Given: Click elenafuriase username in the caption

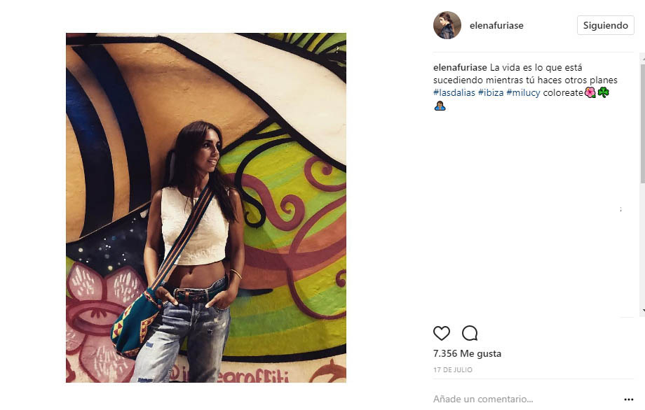Looking at the screenshot, I should pyautogui.click(x=460, y=67).
